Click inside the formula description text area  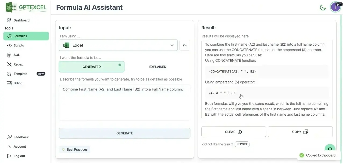point(124,102)
